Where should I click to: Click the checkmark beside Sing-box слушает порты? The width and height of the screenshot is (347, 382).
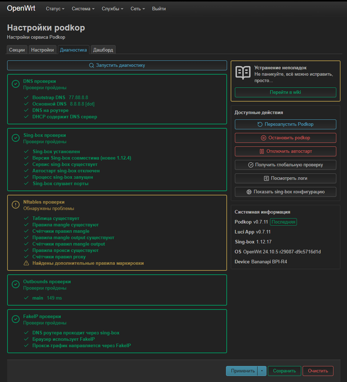point(26,183)
